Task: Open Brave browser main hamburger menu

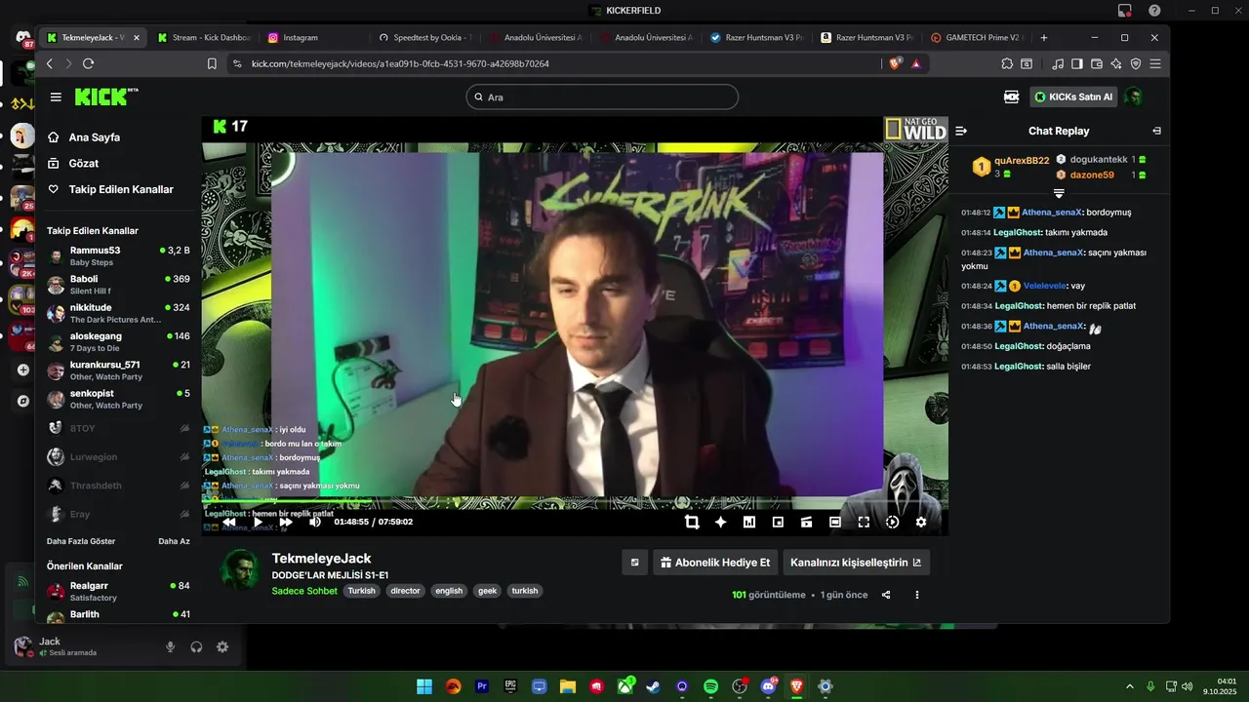Action: pos(1155,63)
